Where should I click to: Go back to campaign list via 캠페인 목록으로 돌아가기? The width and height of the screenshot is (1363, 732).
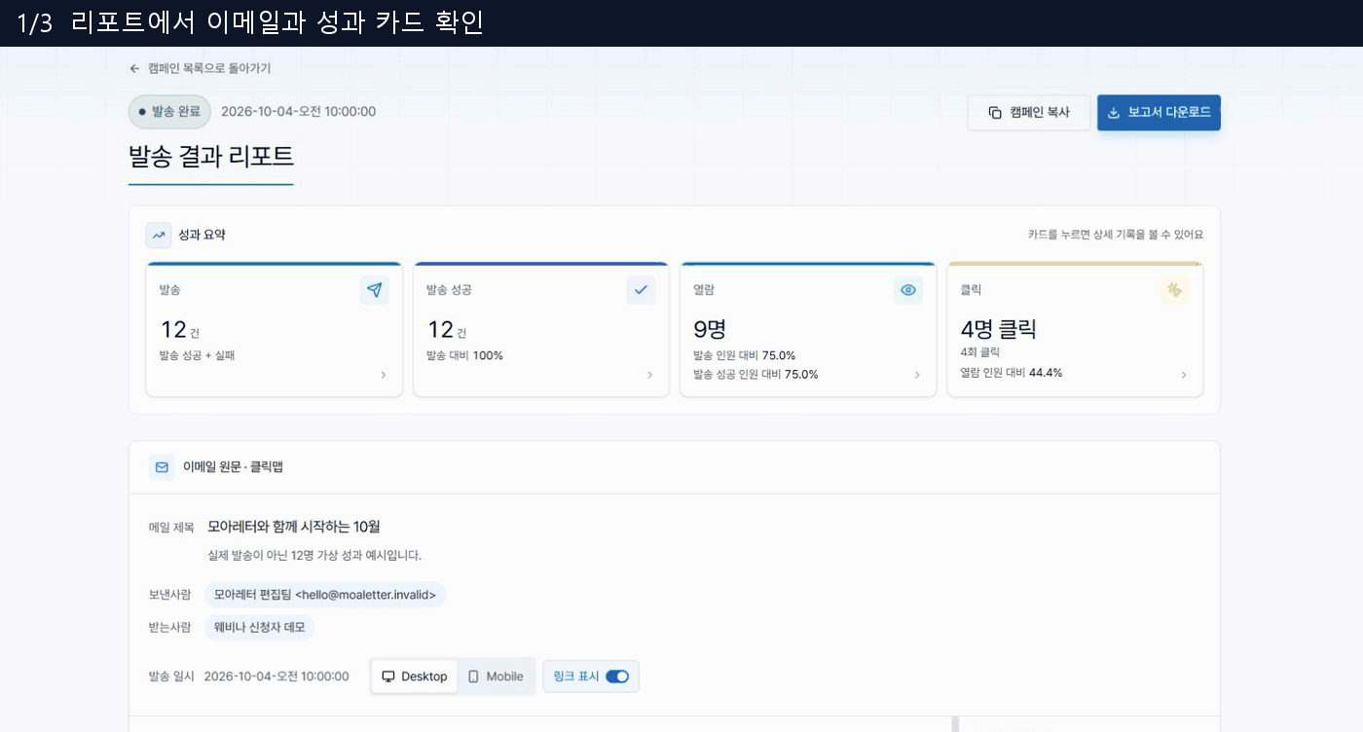(x=200, y=68)
